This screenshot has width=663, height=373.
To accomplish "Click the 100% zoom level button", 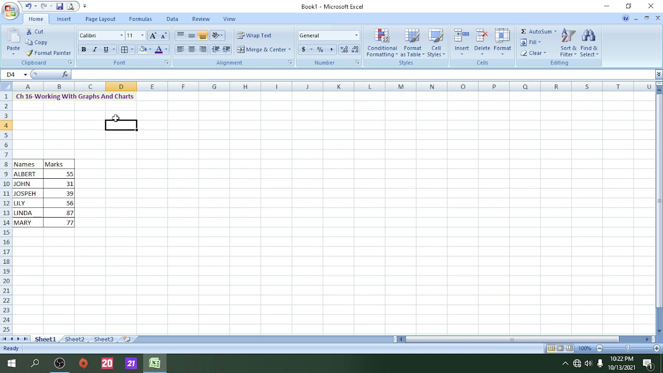I will (x=584, y=348).
